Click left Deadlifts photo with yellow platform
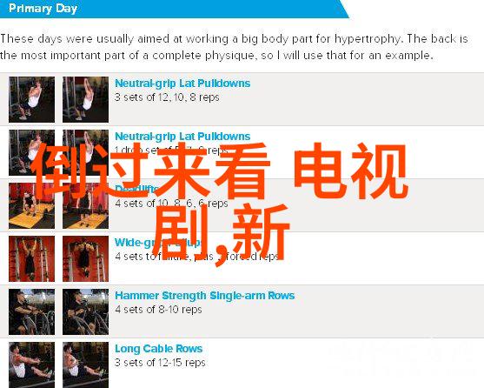The image size is (484, 388). pos(32,205)
